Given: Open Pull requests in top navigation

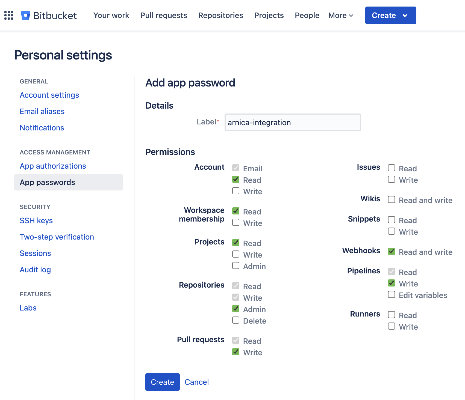Looking at the screenshot, I should [164, 16].
